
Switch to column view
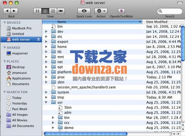53,11
